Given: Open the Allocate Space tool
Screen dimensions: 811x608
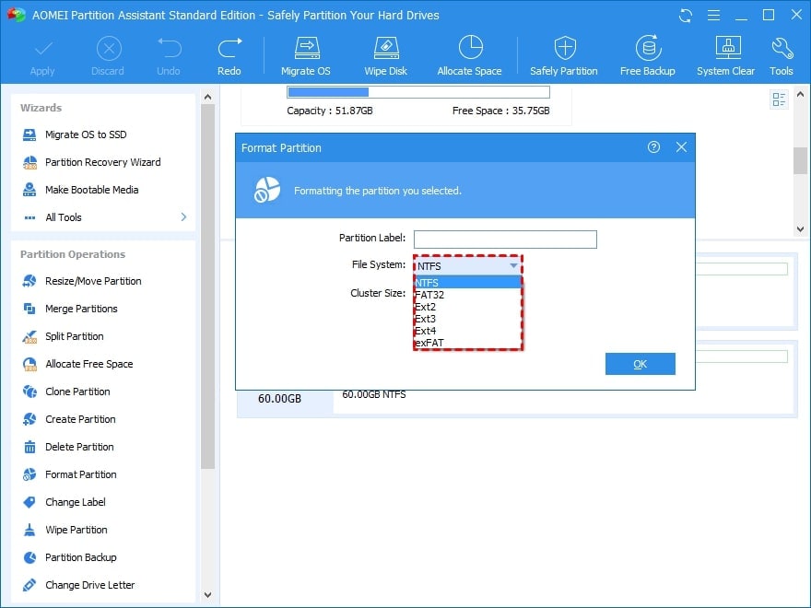Looking at the screenshot, I should coord(470,56).
